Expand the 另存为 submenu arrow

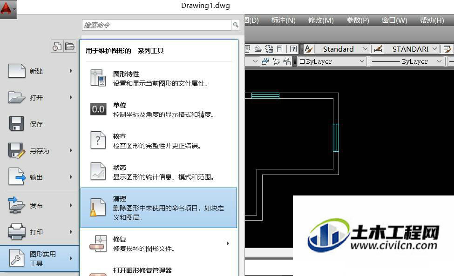click(71, 150)
